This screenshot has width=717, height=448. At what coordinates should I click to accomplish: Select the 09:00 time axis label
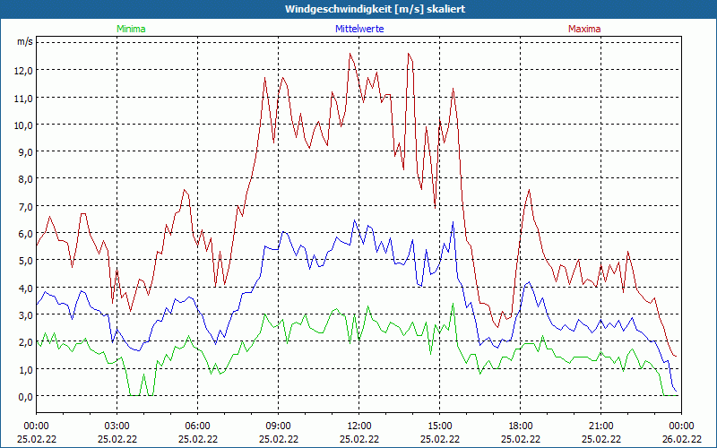pyautogui.click(x=279, y=426)
